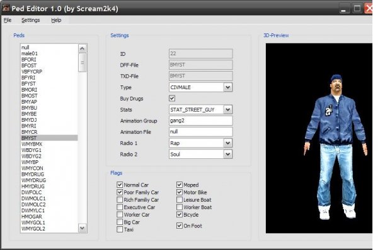Expand the Type dropdown showing CIVMALE
This screenshot has width=378, height=250.
pos(228,87)
